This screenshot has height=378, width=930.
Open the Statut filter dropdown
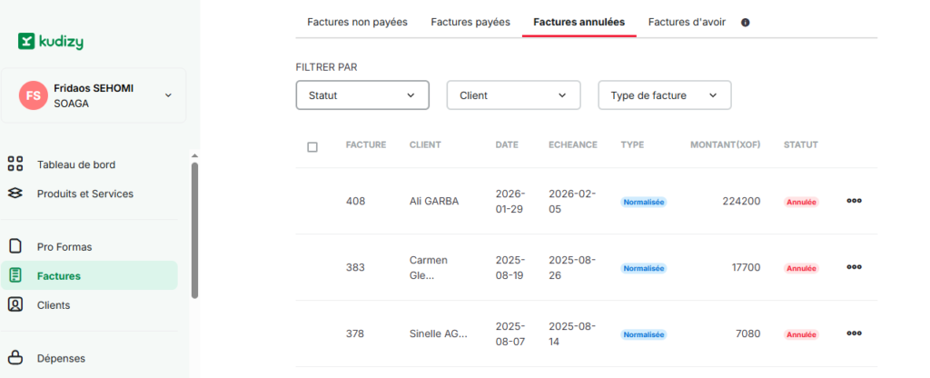(x=362, y=94)
